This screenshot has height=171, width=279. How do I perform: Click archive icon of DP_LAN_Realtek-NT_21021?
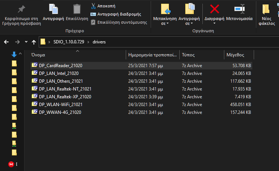pyautogui.click(x=35, y=89)
